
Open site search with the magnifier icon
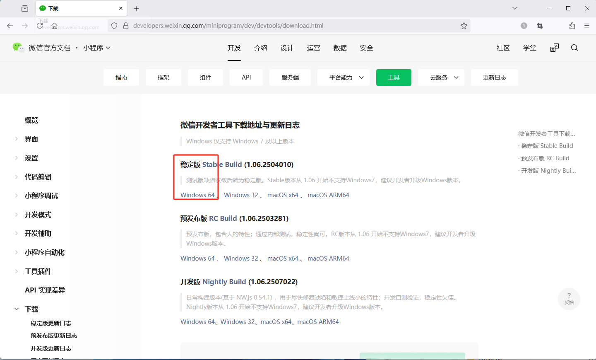(x=574, y=48)
